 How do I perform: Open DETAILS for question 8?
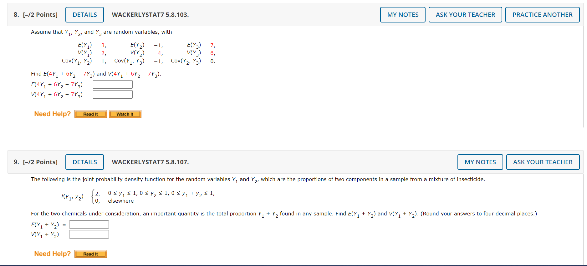84,14
